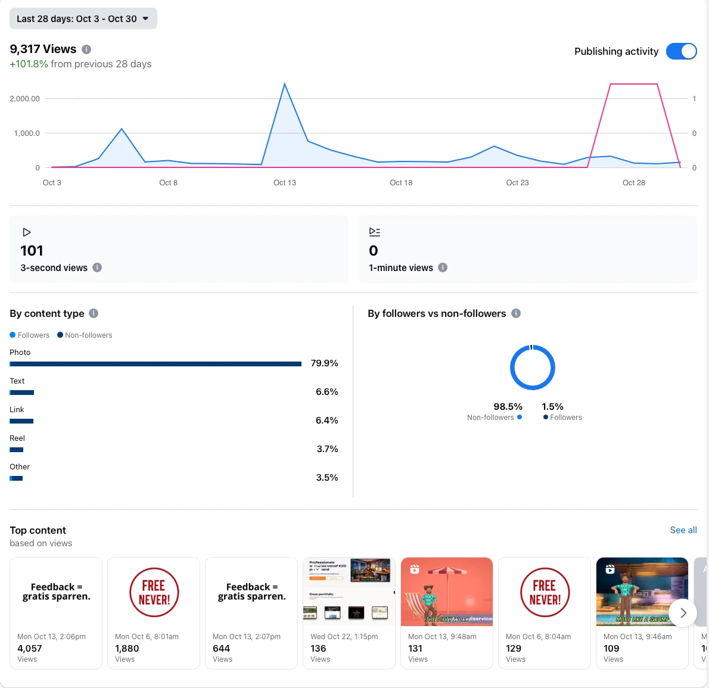Click the playlist icon above the 1-minute views count
This screenshot has height=688, width=709.
375,232
